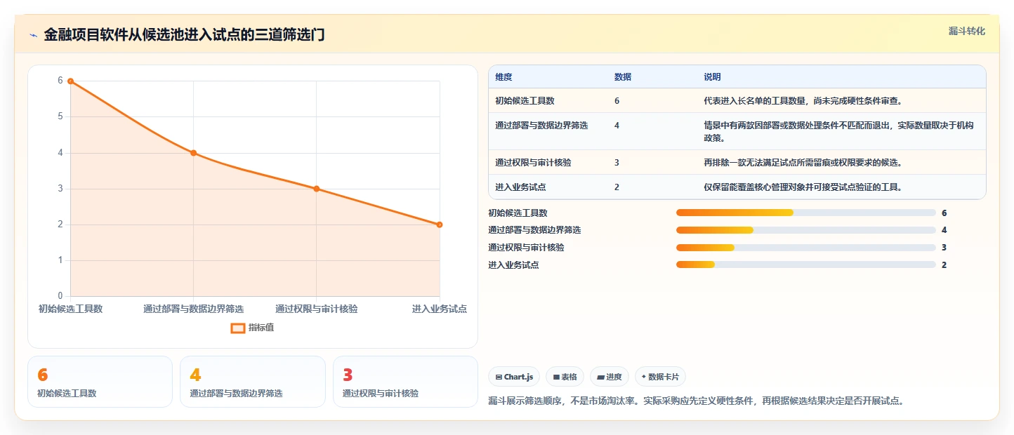Click the chart data point at value 2
The height and width of the screenshot is (435, 1014).
tap(440, 225)
